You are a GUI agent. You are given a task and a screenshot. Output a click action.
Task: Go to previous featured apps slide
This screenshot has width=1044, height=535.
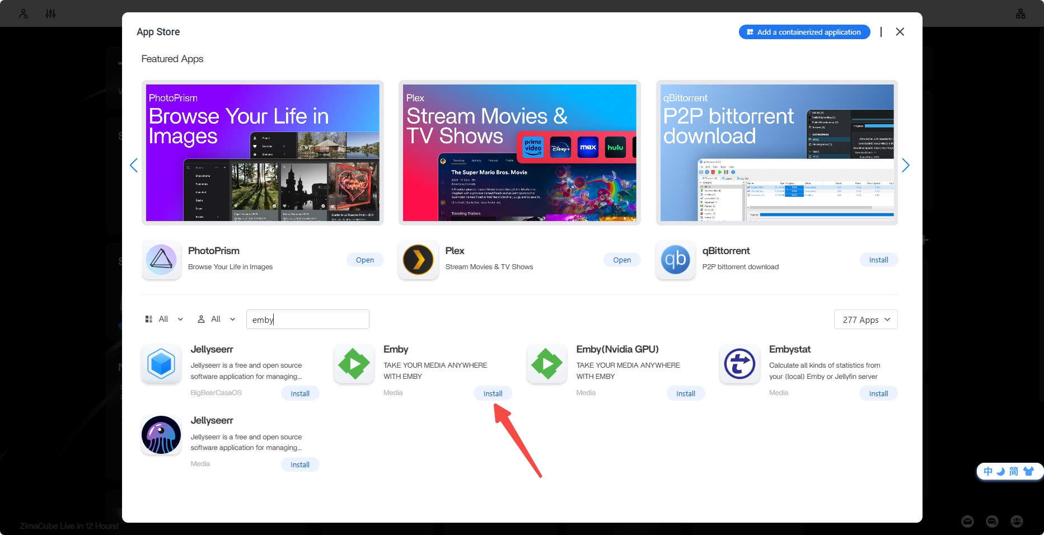[134, 165]
